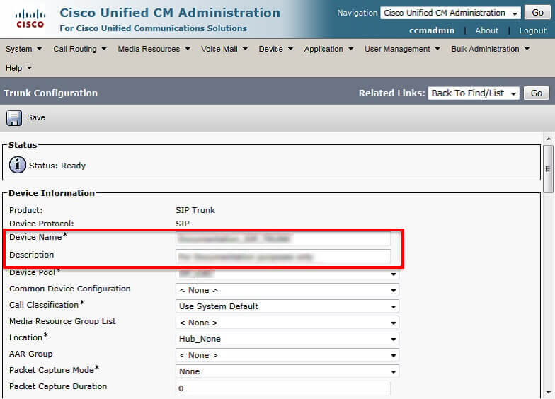
Task: Click Go button next to Navigation
Action: click(537, 13)
